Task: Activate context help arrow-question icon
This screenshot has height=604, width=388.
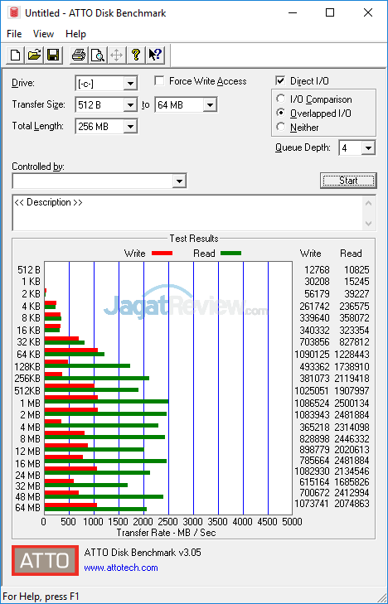Action: click(x=155, y=55)
